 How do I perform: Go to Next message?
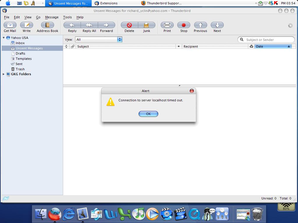click(217, 25)
